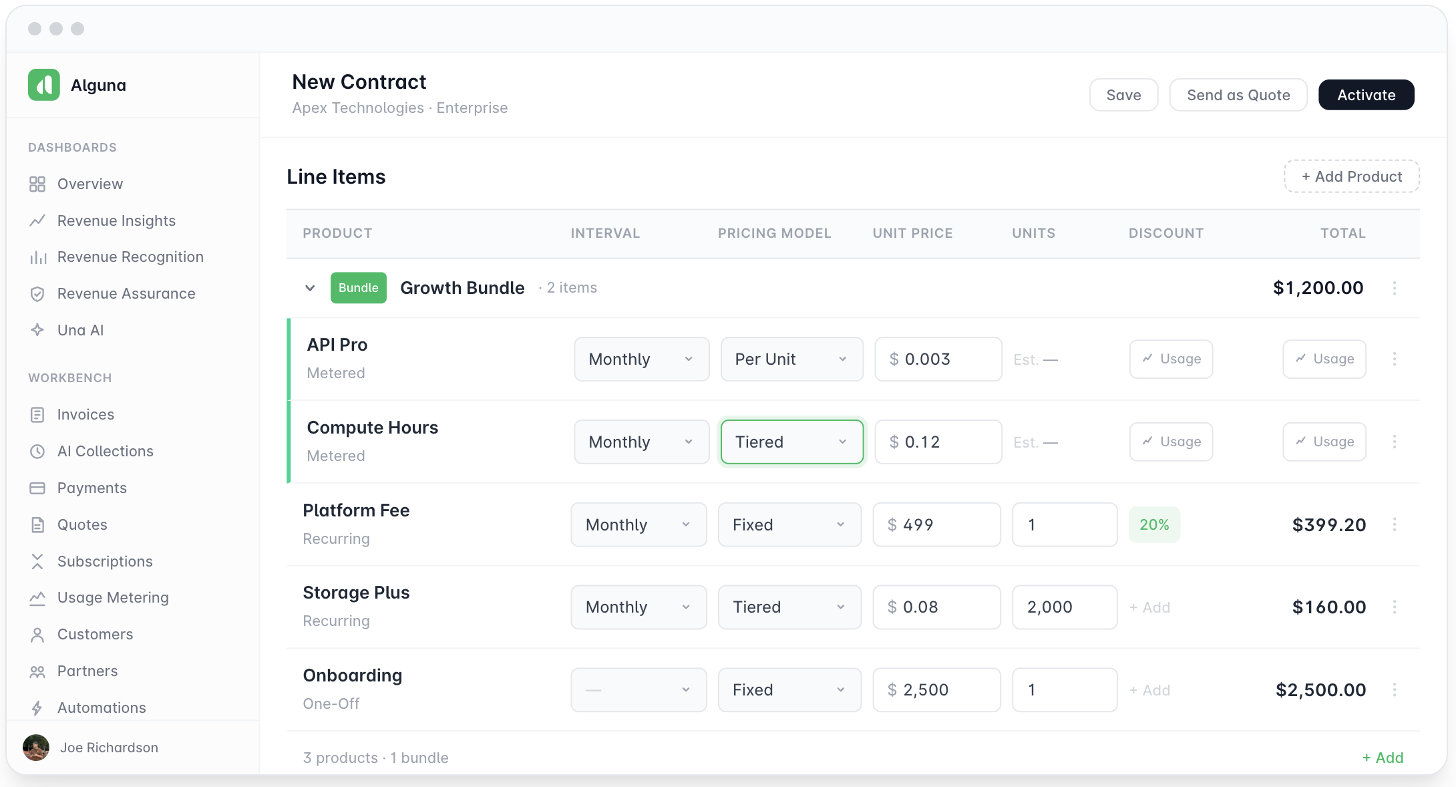Open API Pro Per Unit pricing dropdown

tap(792, 359)
